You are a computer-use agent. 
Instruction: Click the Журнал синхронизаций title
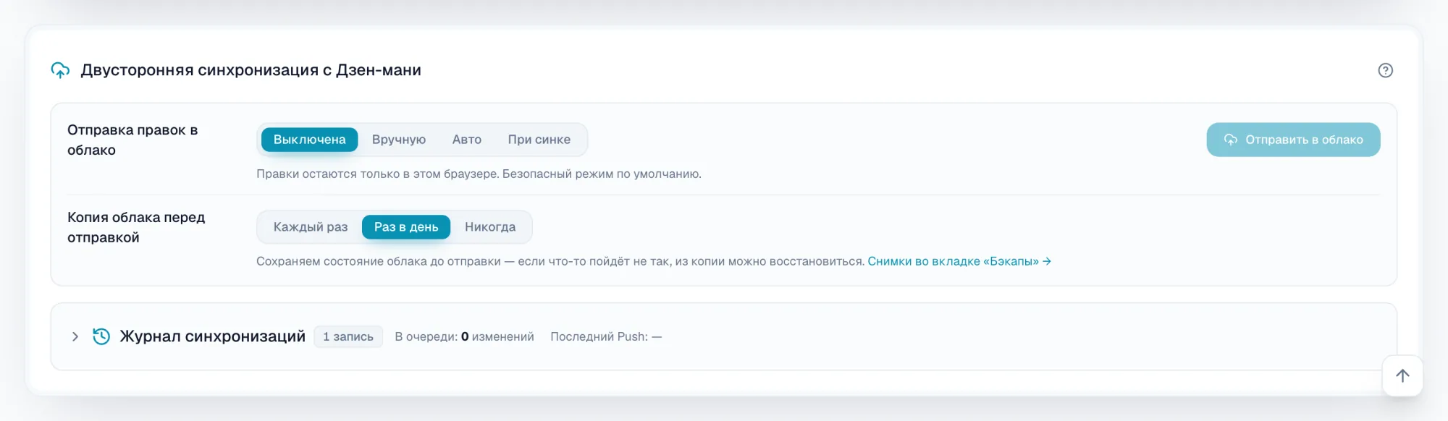pyautogui.click(x=213, y=336)
